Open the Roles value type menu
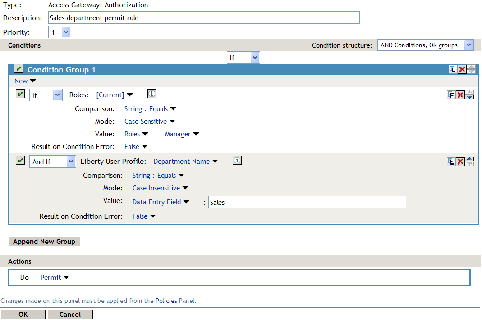Viewport: 482px width, 320px height. [x=136, y=134]
